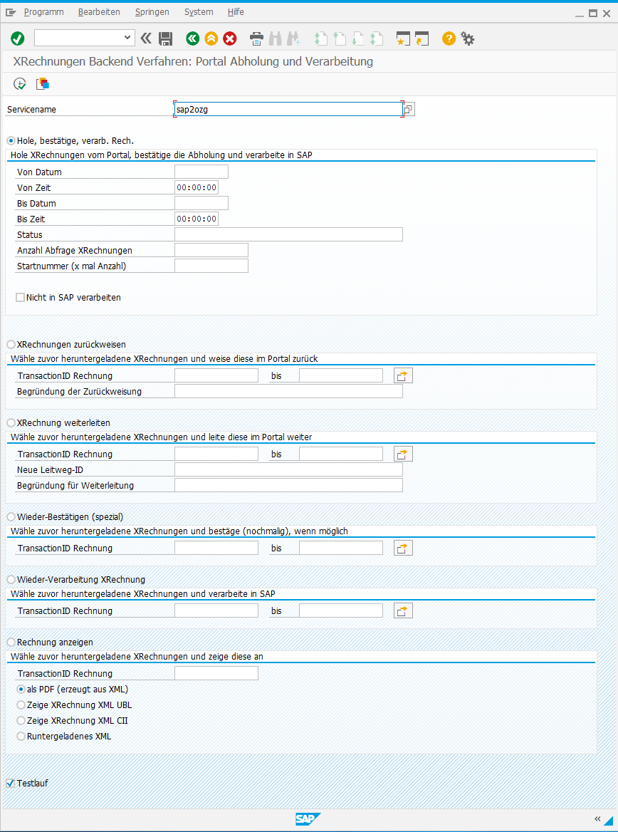Open multiple selection for zurückweisen TransactionID
This screenshot has height=832, width=618.
point(403,375)
